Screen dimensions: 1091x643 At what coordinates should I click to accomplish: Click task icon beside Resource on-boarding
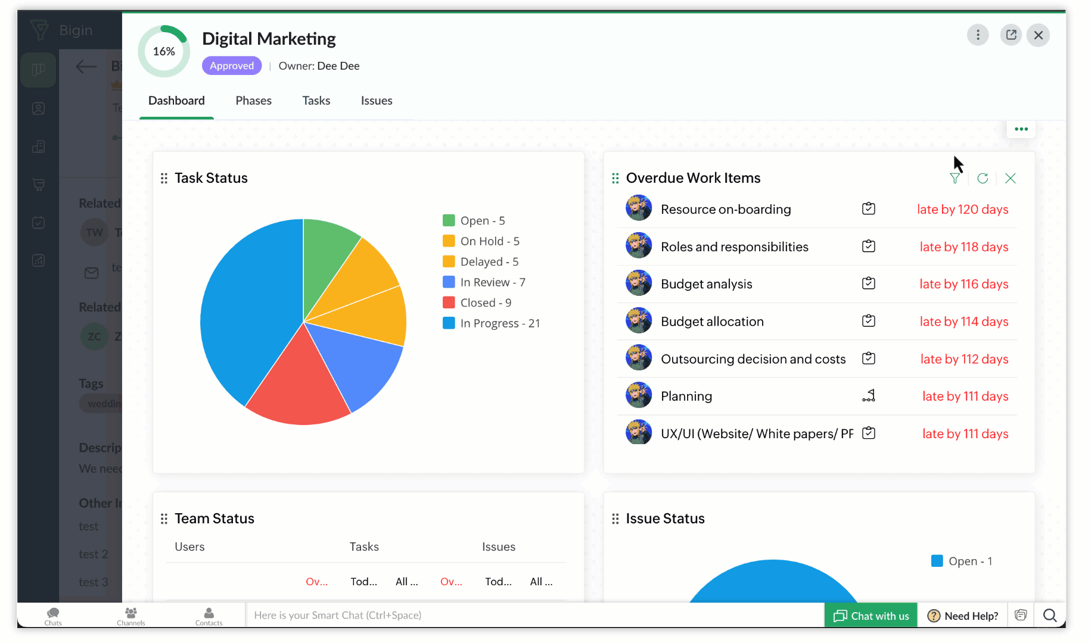[869, 209]
